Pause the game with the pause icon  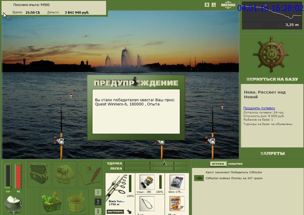point(207,5)
